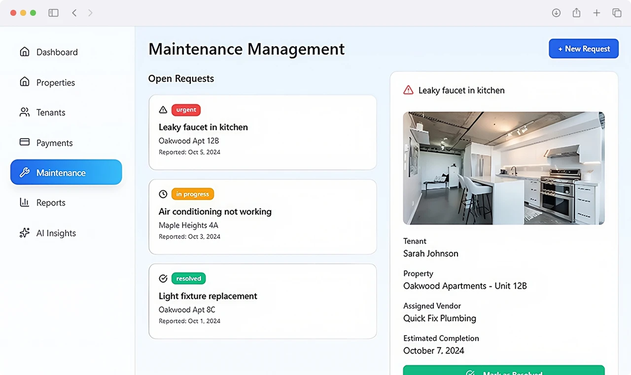631x375 pixels.
Task: Click the Payments card icon
Action: [x=25, y=142]
